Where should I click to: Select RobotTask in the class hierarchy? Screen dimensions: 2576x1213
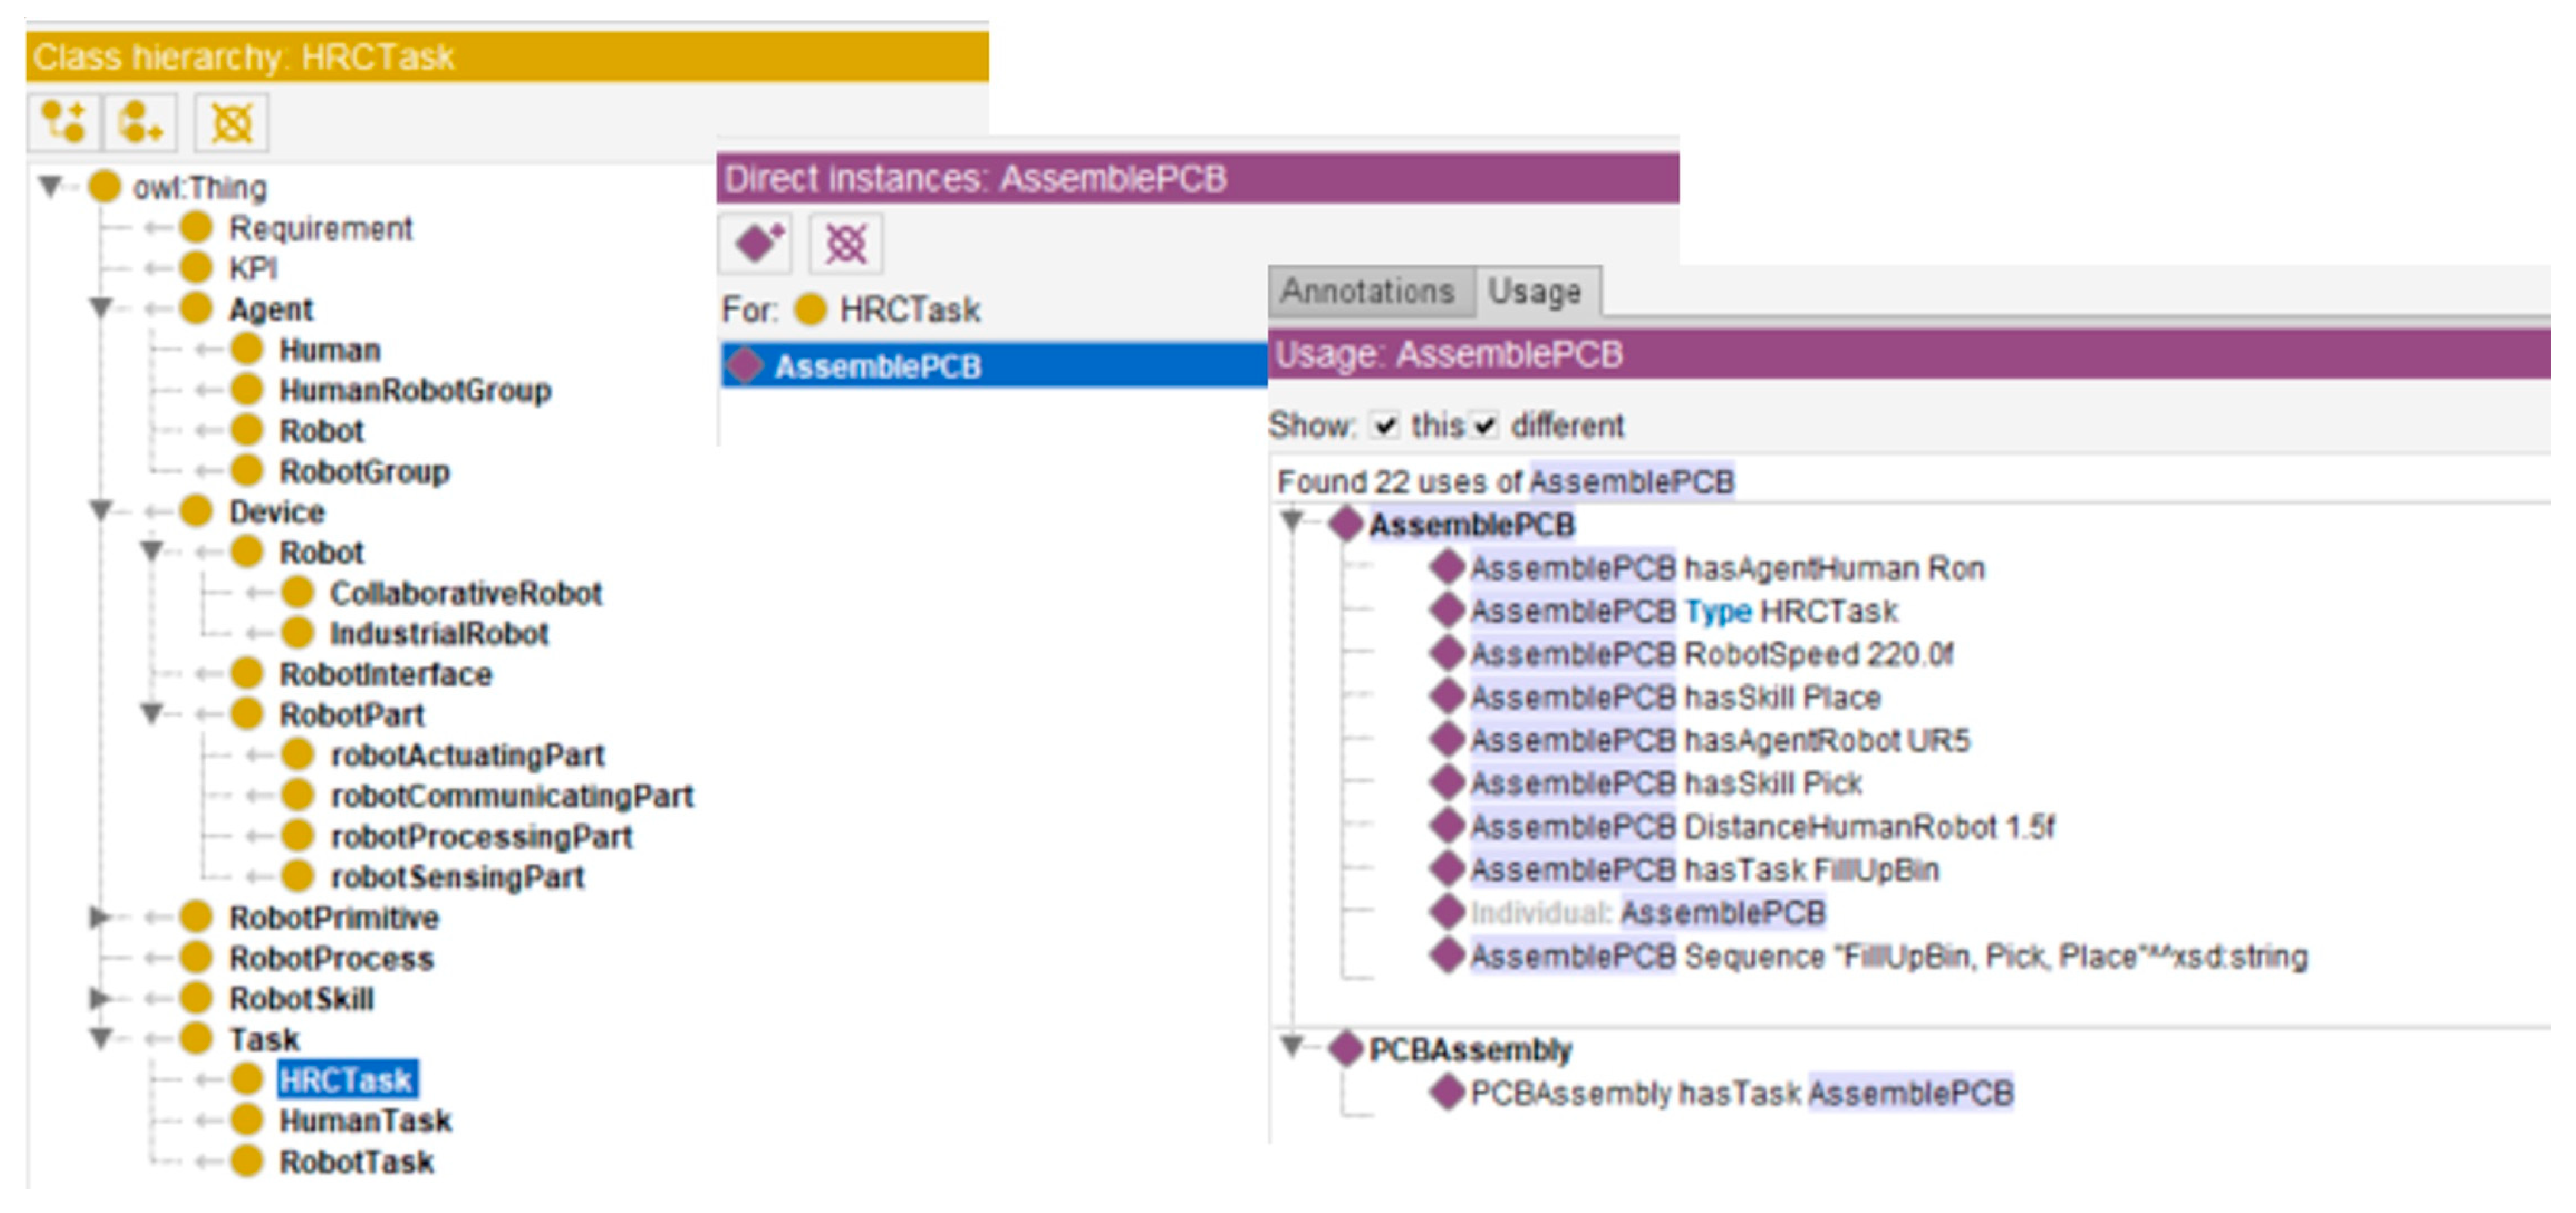(x=356, y=1161)
